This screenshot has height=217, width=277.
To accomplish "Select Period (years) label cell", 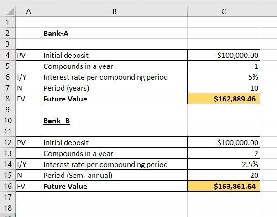I will click(115, 88).
